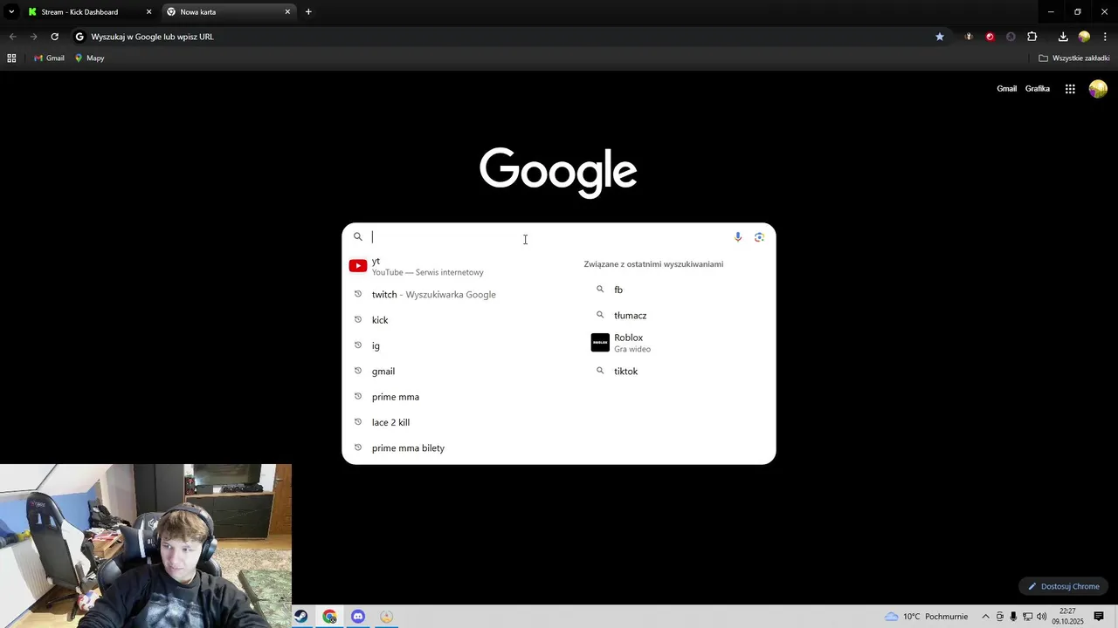Viewport: 1118px width, 628px height.
Task: Open the weather widget 10°C Pochmurnie
Action: coord(926,617)
